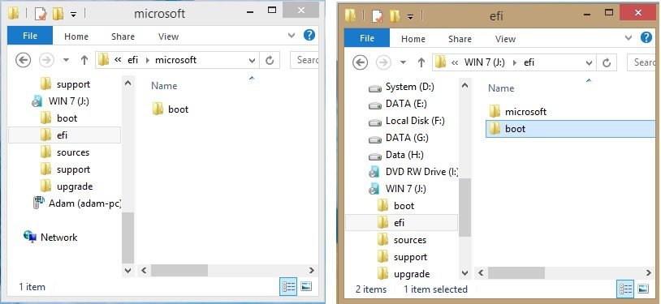
Task: Customize Quick Access Toolbar in efi window
Action: click(410, 17)
